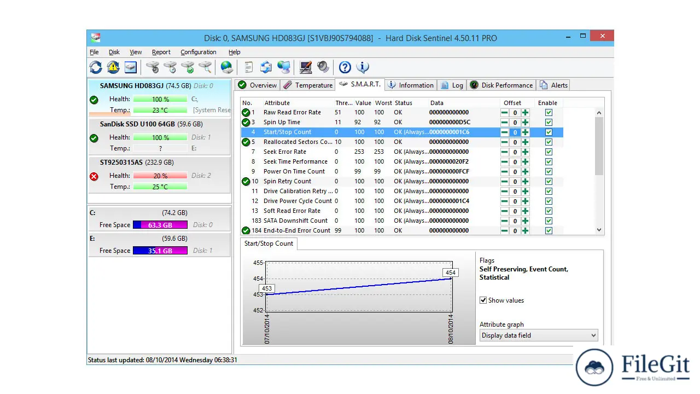
Task: Click the disk with stethoscope toolbar icon
Action: 153,67
